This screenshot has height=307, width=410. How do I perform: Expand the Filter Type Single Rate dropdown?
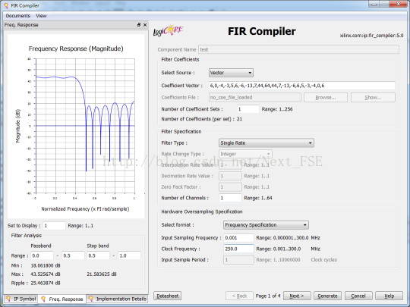[x=266, y=143]
